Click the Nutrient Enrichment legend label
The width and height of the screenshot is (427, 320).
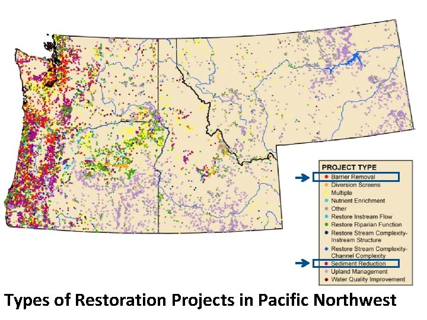coord(358,201)
